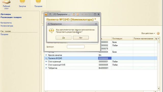Open the Продажи report link

click(4, 34)
